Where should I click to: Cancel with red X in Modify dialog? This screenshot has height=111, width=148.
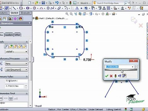111,76
